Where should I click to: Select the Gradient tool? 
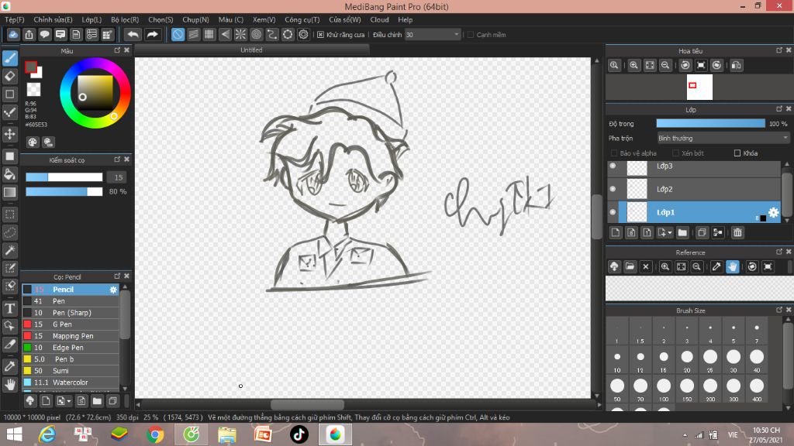click(x=10, y=192)
